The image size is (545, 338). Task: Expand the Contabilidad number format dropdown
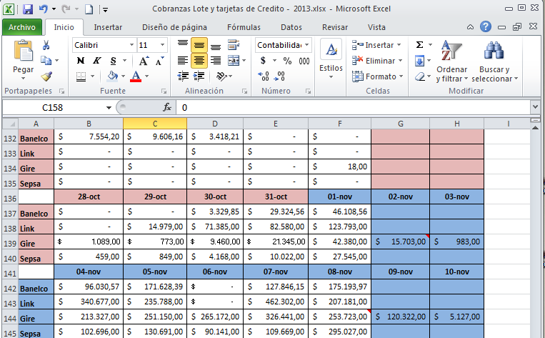coord(307,44)
